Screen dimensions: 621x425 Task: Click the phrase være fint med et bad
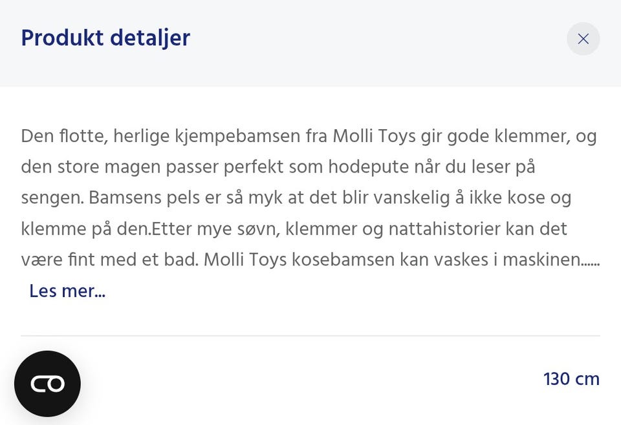(110, 260)
